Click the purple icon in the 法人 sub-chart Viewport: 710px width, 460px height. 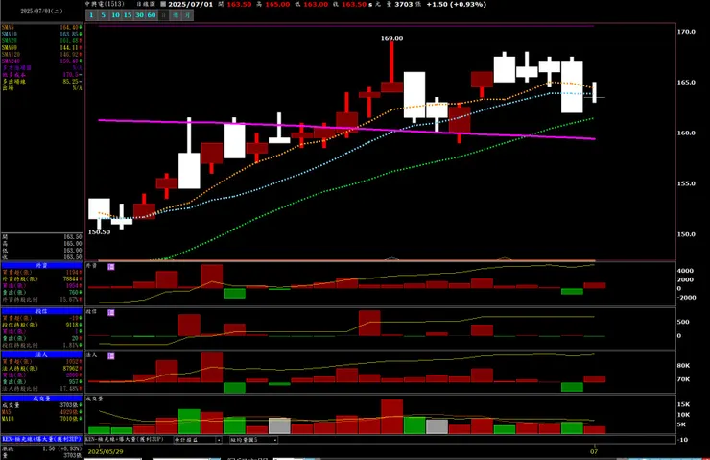[x=111, y=356]
